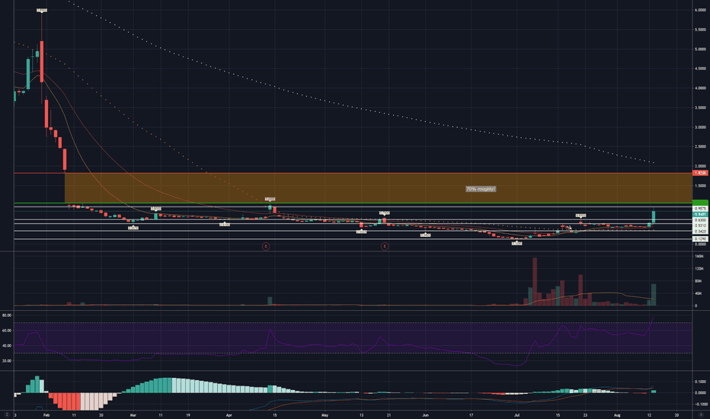Select the orange shaded rectangle zone

pos(379,188)
